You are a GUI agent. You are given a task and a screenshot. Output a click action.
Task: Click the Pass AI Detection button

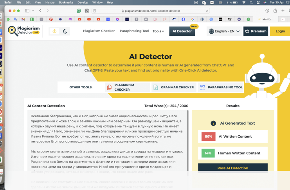click(x=233, y=168)
